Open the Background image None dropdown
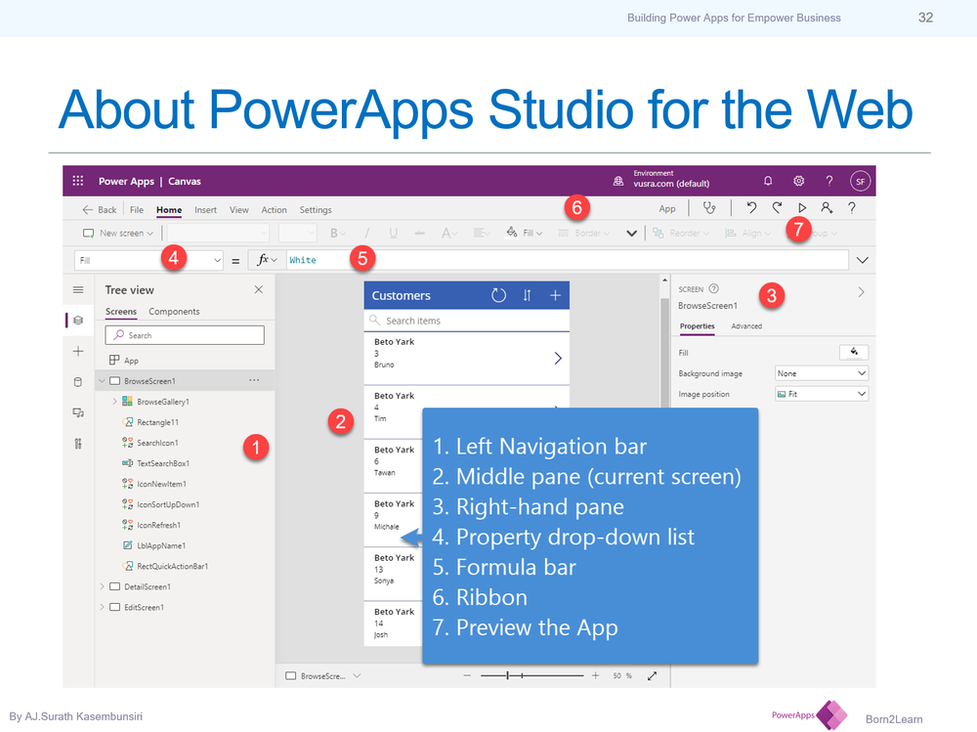 (x=821, y=372)
